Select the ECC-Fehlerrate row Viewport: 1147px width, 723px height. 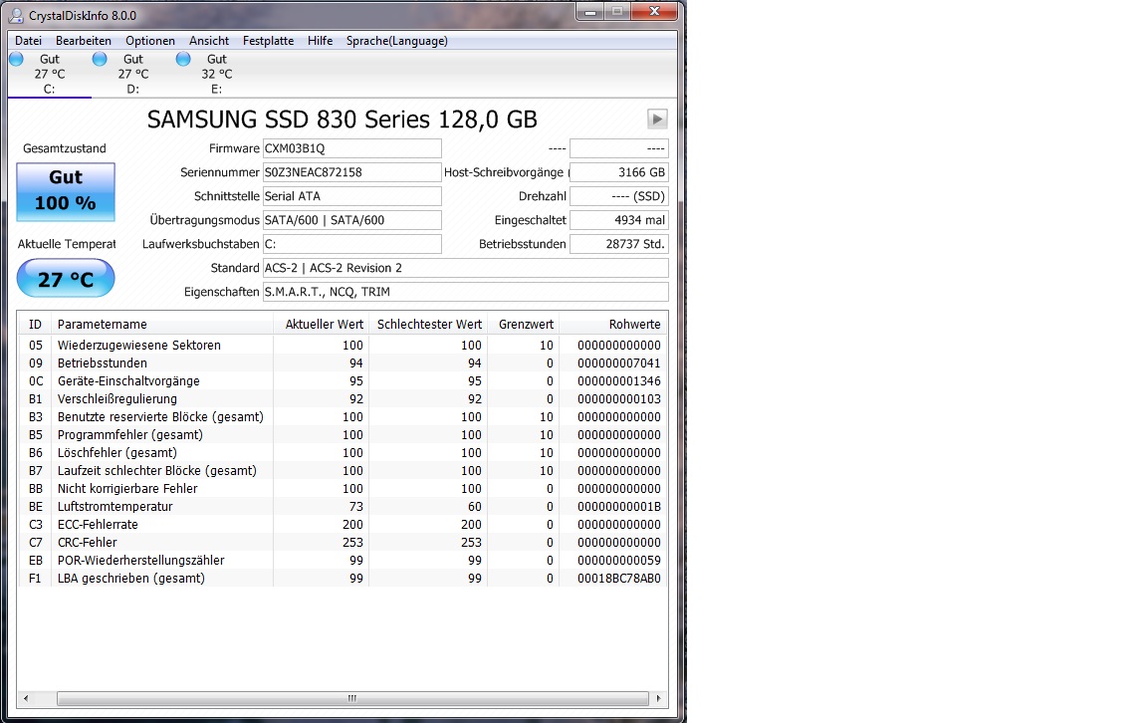(343, 525)
